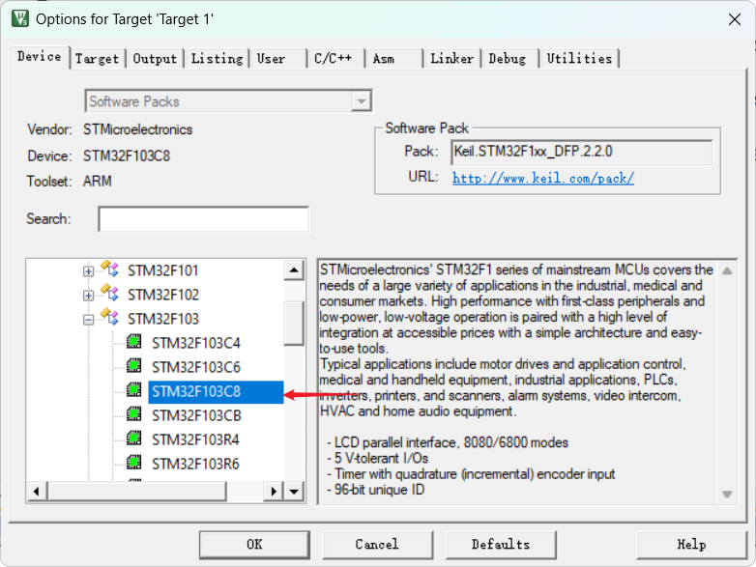Click the Vendor value STMicroelectronics

click(137, 129)
